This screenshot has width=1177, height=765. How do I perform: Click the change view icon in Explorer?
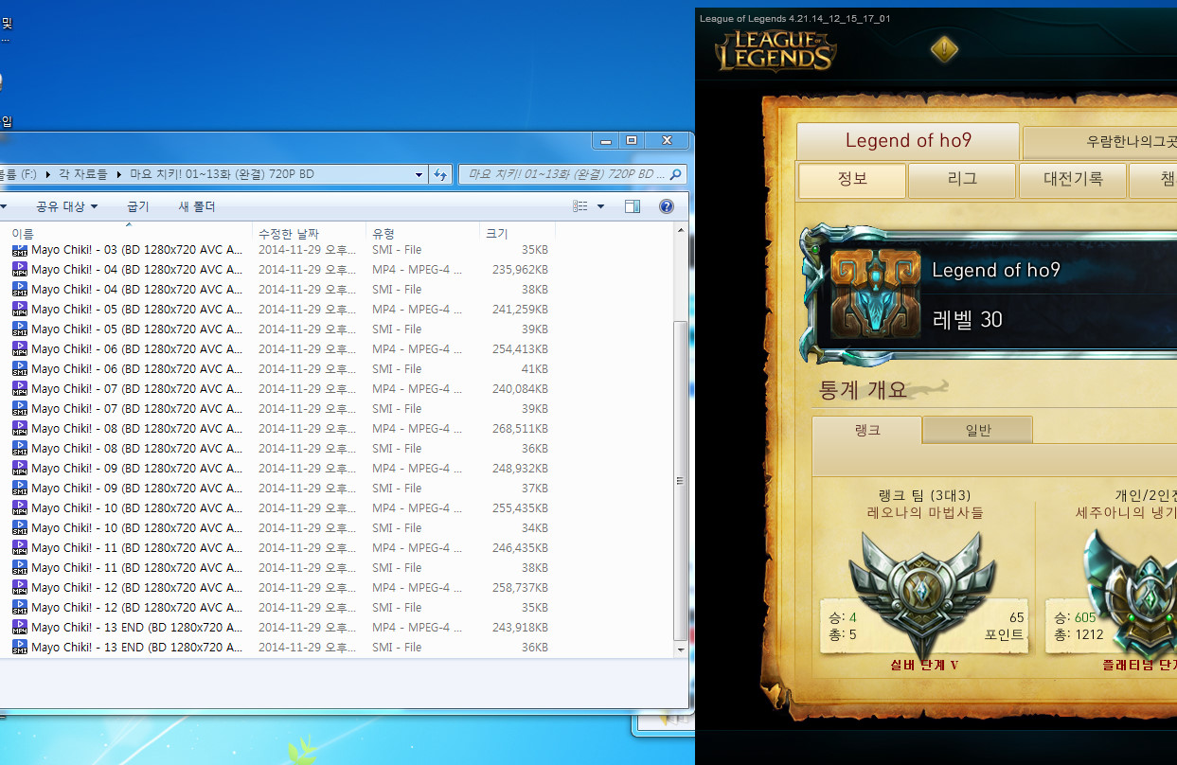(x=581, y=206)
